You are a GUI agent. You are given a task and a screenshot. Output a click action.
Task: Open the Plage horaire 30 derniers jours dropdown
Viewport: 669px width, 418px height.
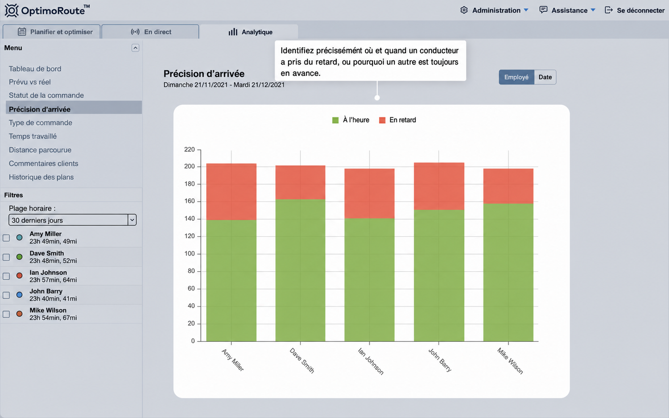pos(72,220)
